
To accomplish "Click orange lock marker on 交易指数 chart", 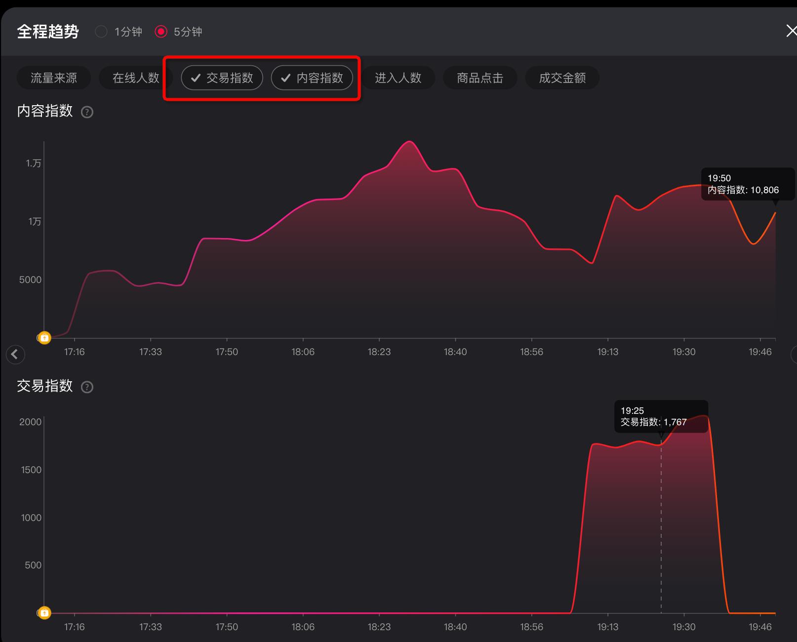I will pos(44,613).
